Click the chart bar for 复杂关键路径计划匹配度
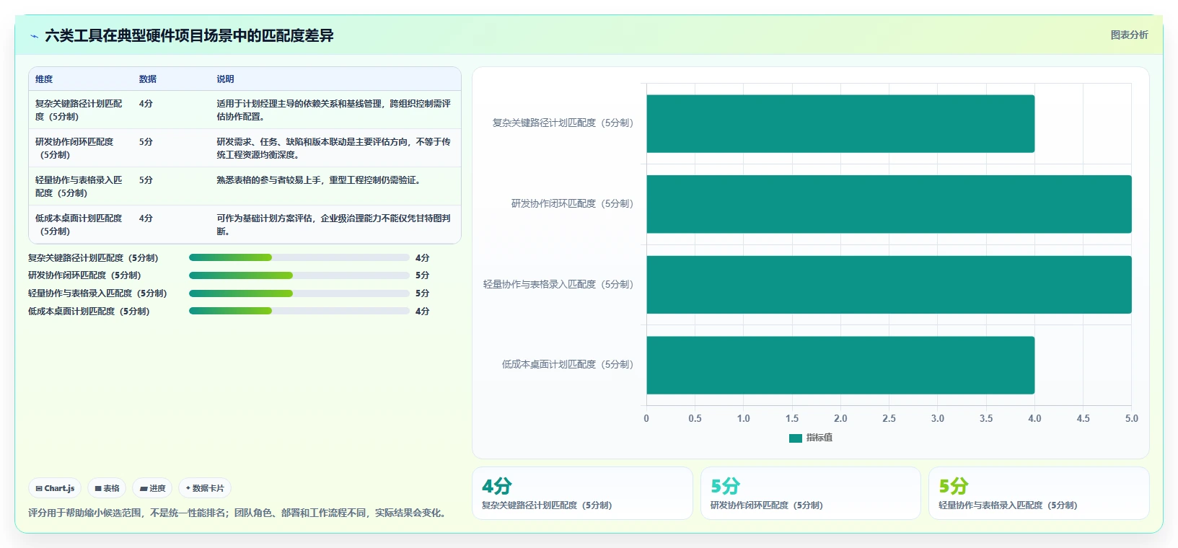Image resolution: width=1178 pixels, height=548 pixels. click(840, 123)
